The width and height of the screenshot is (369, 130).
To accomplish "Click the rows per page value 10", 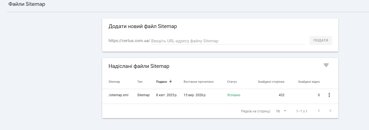I will (x=278, y=111).
